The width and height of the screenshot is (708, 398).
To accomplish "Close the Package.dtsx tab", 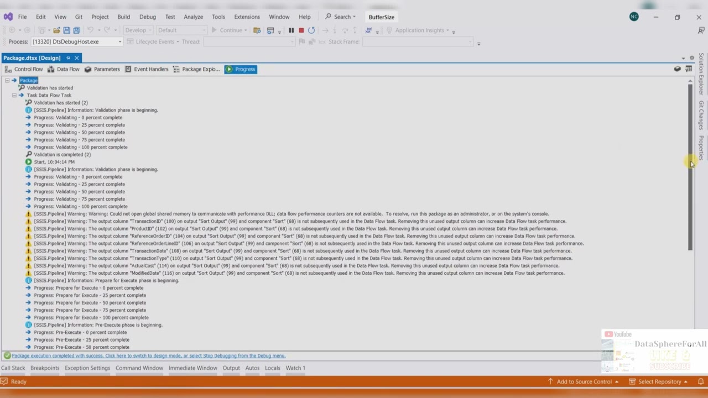I will (x=77, y=58).
